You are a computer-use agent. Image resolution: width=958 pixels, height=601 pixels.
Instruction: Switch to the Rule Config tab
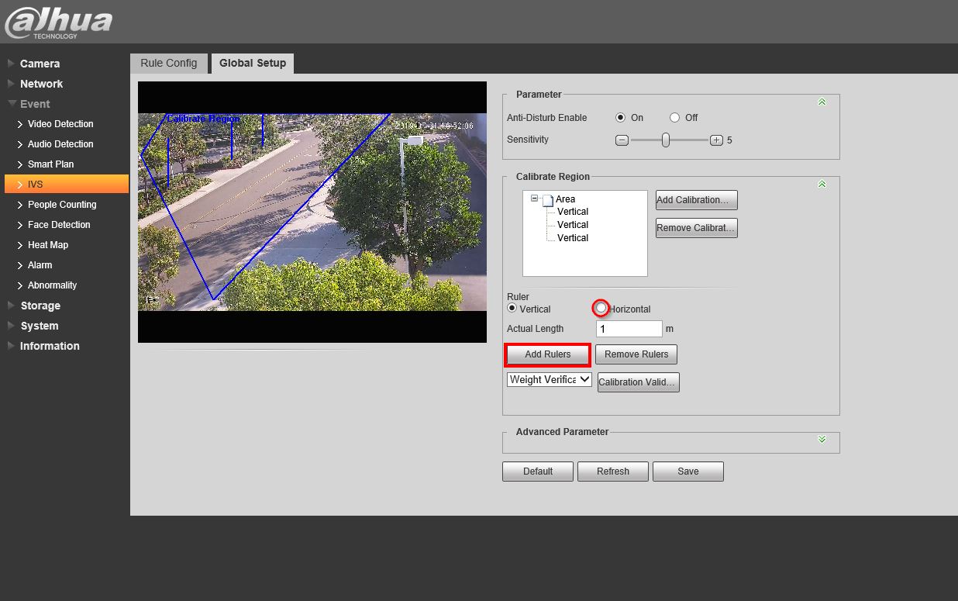[x=169, y=63]
